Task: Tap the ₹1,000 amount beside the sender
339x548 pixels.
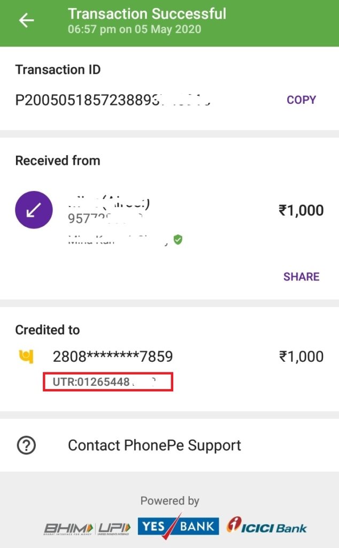Action: point(301,210)
